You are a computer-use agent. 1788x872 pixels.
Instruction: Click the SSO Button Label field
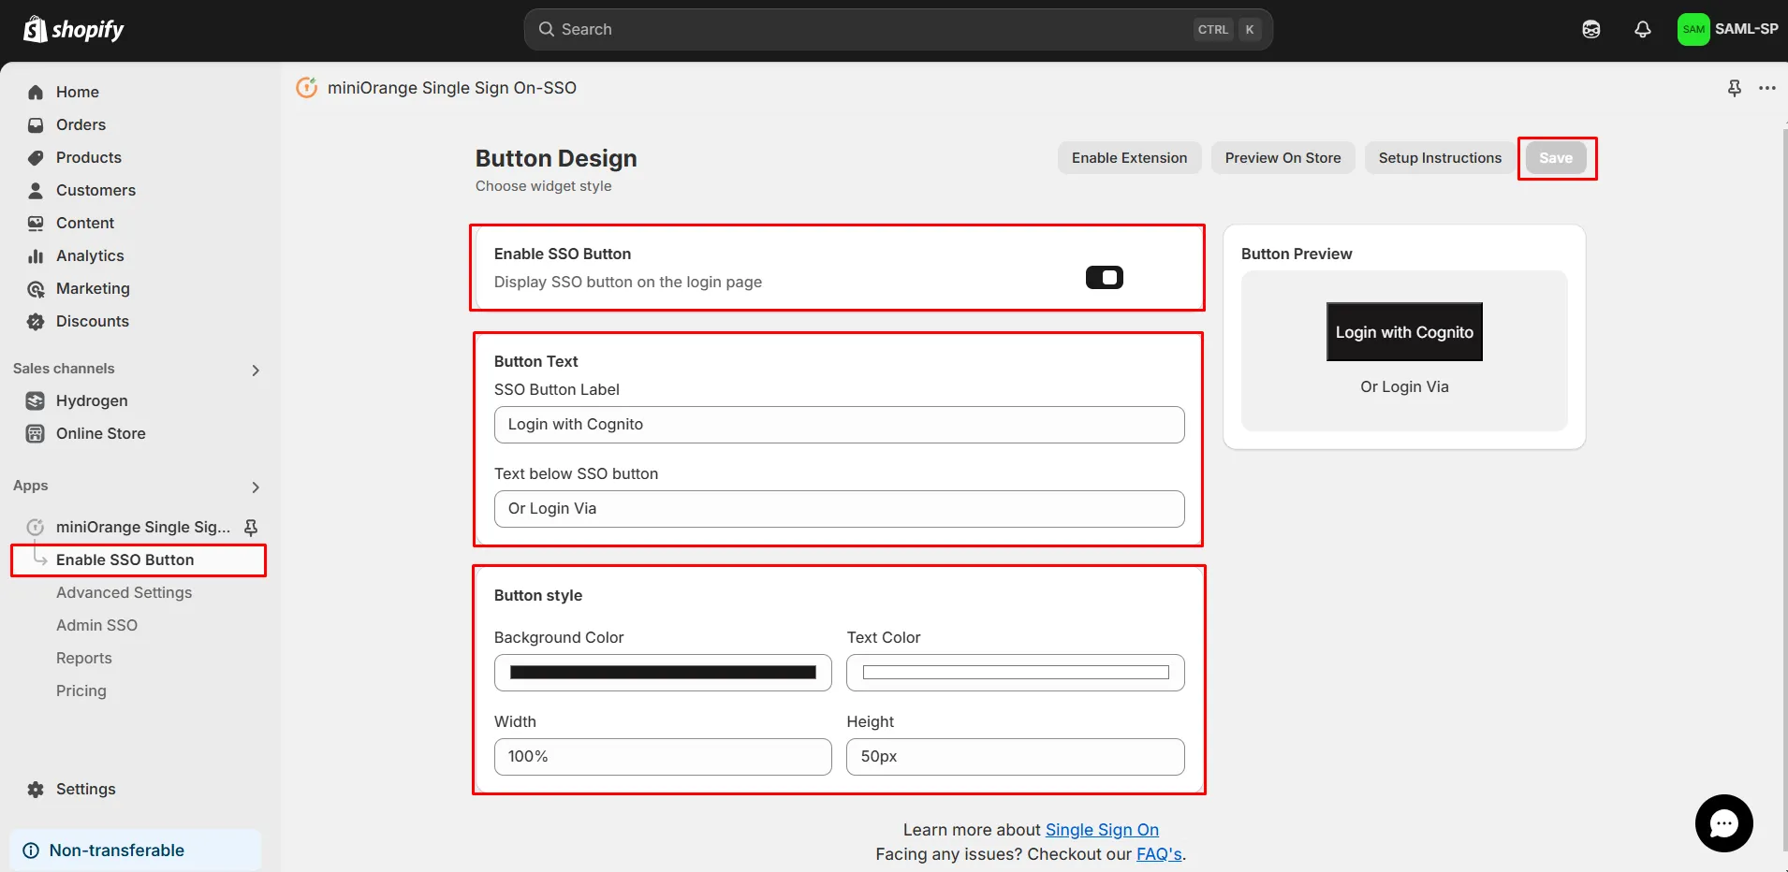click(x=840, y=425)
